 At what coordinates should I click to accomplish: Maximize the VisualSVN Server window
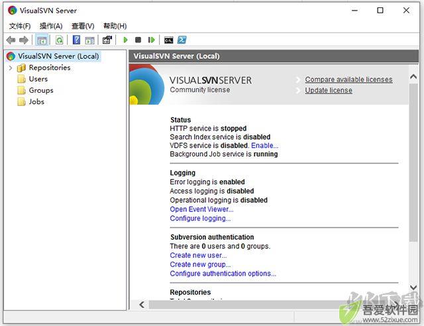380,11
